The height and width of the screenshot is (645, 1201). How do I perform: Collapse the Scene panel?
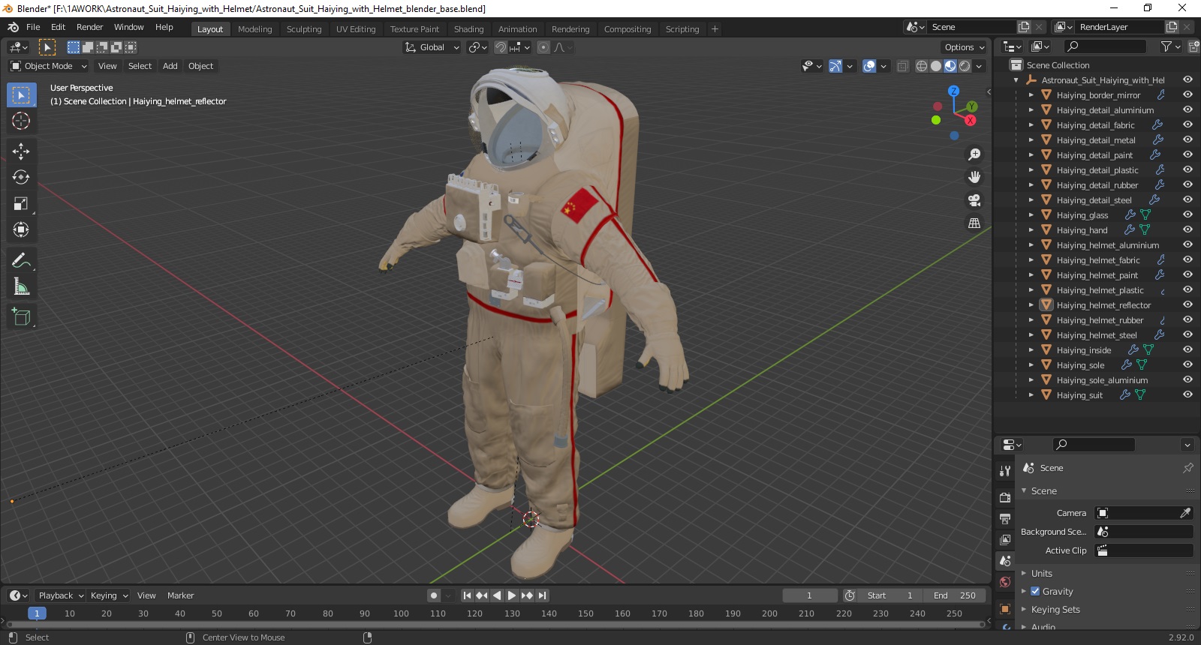point(1024,490)
